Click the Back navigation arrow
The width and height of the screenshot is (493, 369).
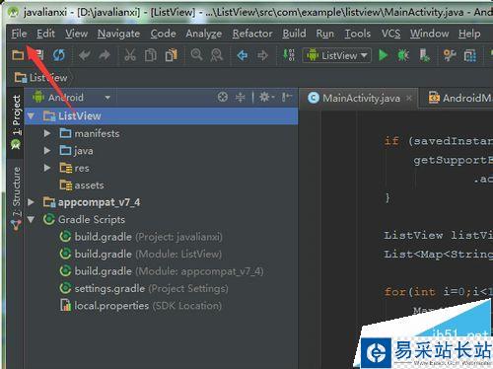click(243, 55)
